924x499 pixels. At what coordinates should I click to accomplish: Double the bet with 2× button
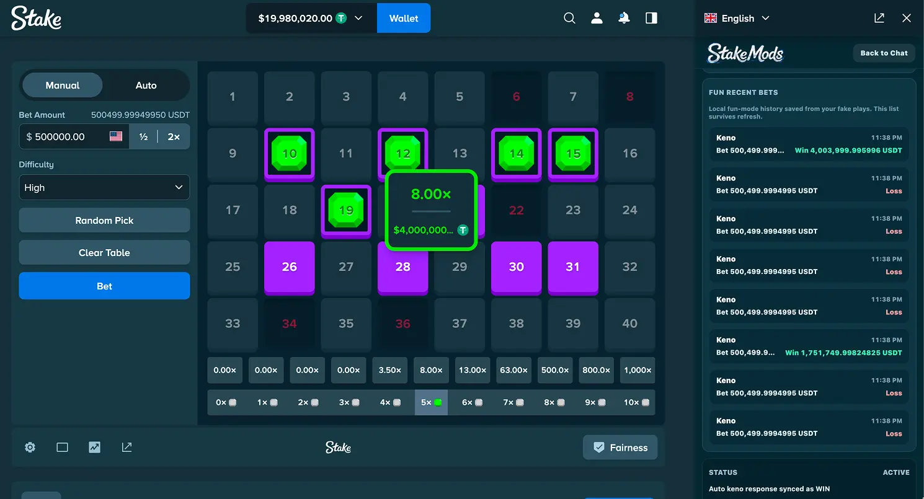(x=174, y=136)
